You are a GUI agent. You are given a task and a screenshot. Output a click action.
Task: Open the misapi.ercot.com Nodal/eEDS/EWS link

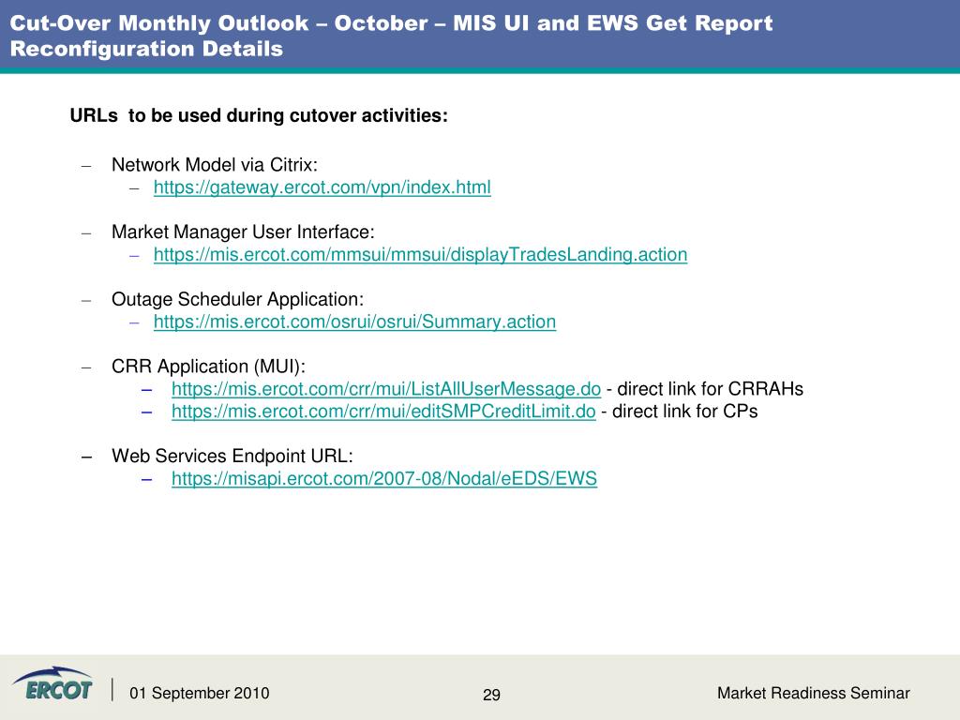point(383,479)
